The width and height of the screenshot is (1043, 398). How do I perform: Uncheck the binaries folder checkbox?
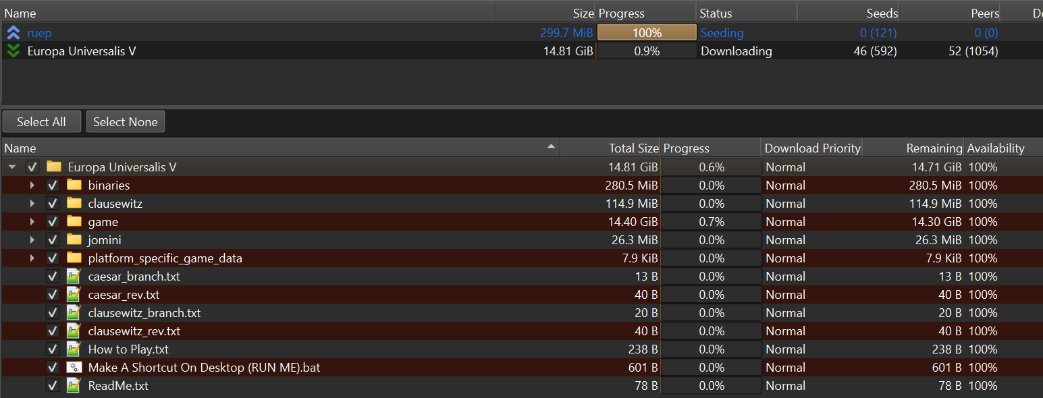pos(53,185)
